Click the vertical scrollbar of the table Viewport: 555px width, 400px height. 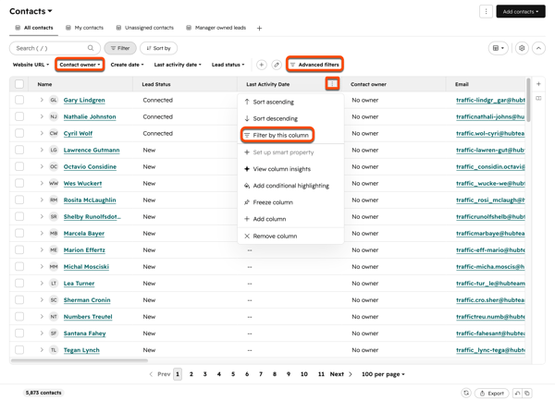528,100
